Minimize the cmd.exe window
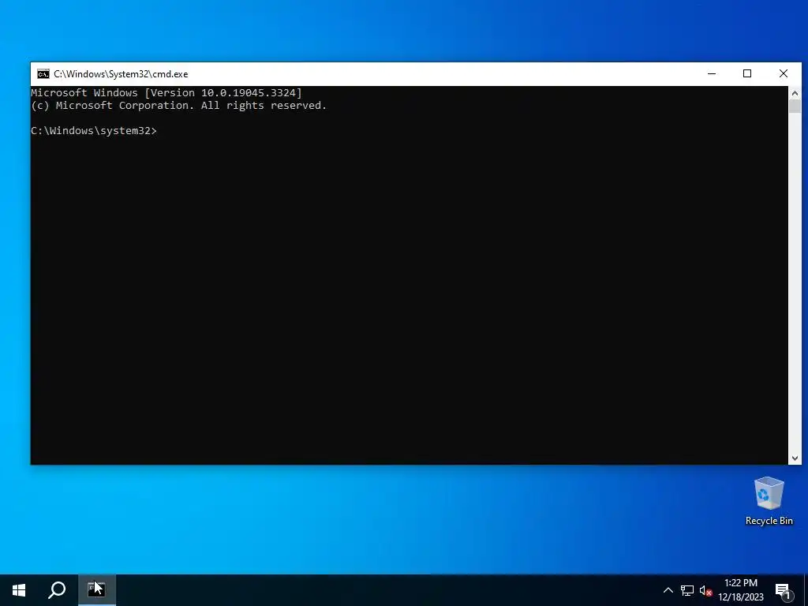This screenshot has height=606, width=808. click(x=712, y=74)
